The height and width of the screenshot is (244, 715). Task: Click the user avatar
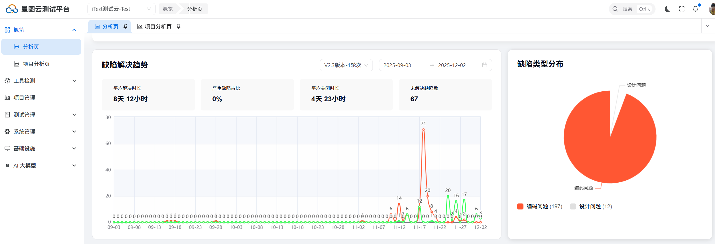coord(712,9)
